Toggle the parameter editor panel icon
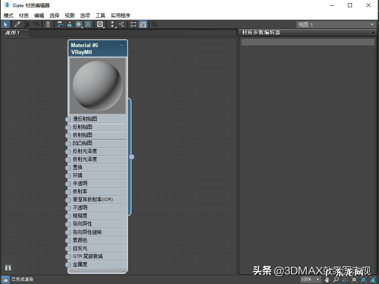This screenshot has width=379, height=284. coord(143,25)
